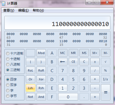The height and width of the screenshot is (105, 115).
Task: Click the C clear button
Action: pyautogui.click(x=84, y=62)
